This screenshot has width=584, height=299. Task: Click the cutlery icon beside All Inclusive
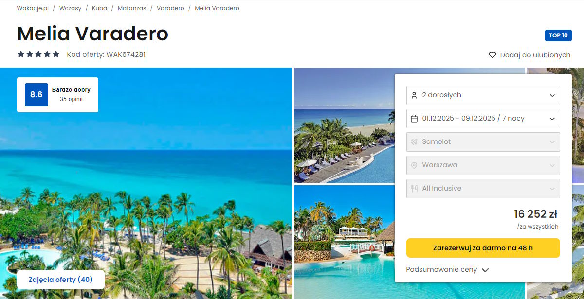pos(414,189)
